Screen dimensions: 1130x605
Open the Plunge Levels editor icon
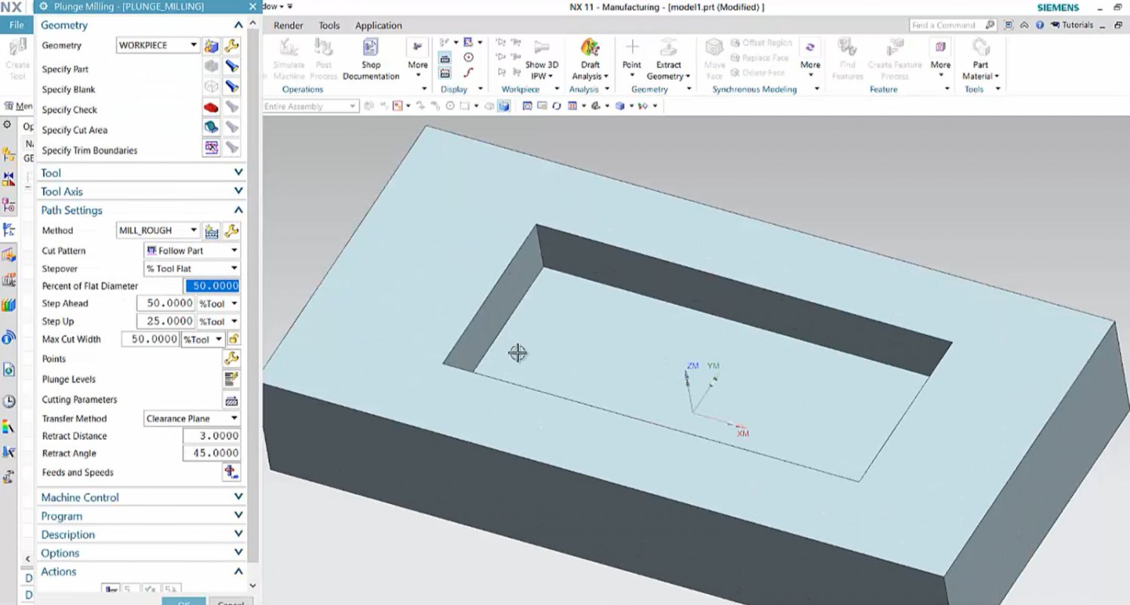pos(231,379)
